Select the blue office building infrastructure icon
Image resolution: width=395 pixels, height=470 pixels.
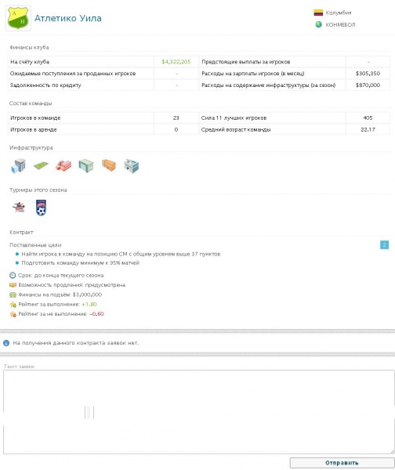pyautogui.click(x=18, y=166)
